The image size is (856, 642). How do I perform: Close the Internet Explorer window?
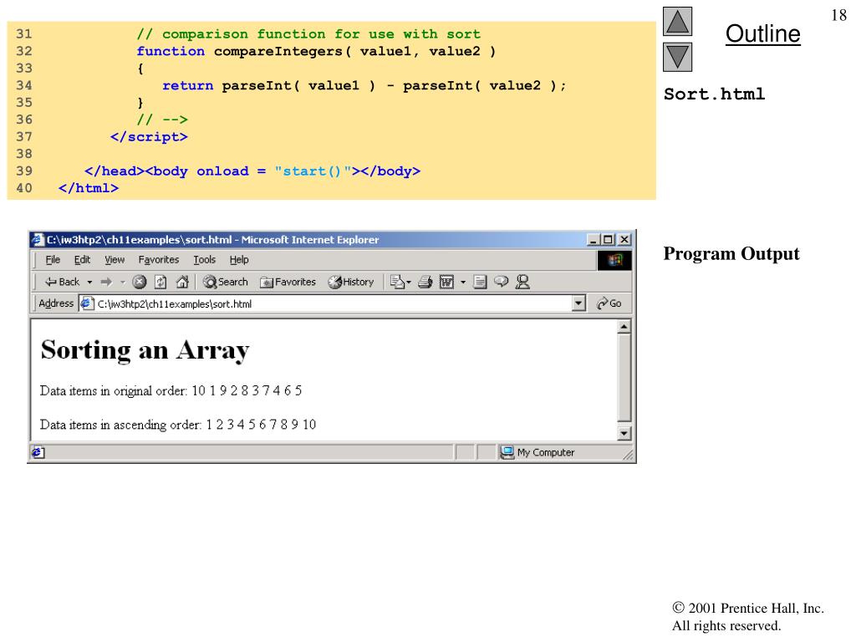(x=624, y=240)
